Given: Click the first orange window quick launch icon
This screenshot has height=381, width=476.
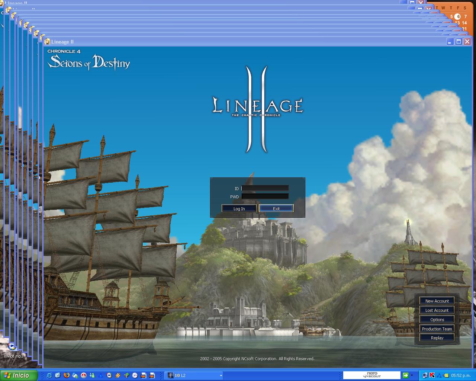Looking at the screenshot, I should [x=143, y=375].
